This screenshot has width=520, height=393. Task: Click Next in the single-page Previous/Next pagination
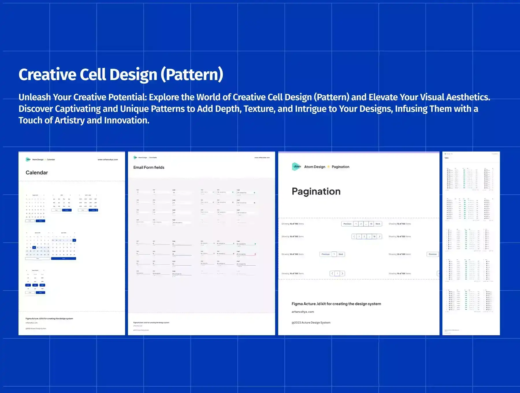click(341, 254)
